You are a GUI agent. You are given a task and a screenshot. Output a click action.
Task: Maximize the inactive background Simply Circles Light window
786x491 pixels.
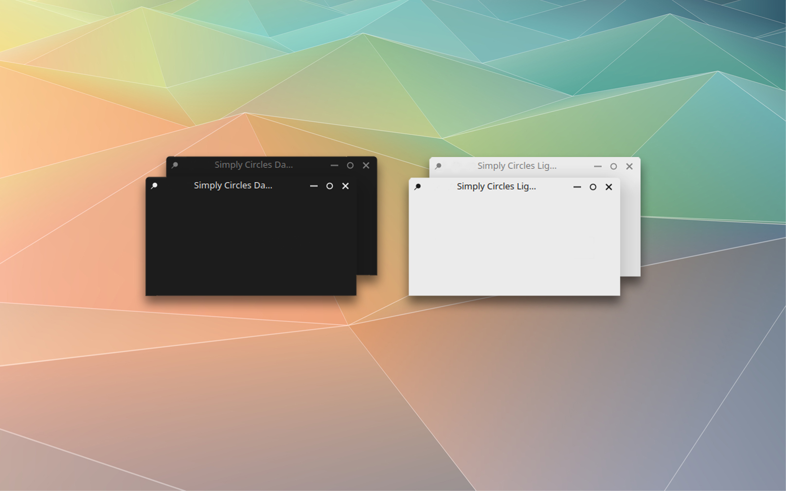pos(613,166)
